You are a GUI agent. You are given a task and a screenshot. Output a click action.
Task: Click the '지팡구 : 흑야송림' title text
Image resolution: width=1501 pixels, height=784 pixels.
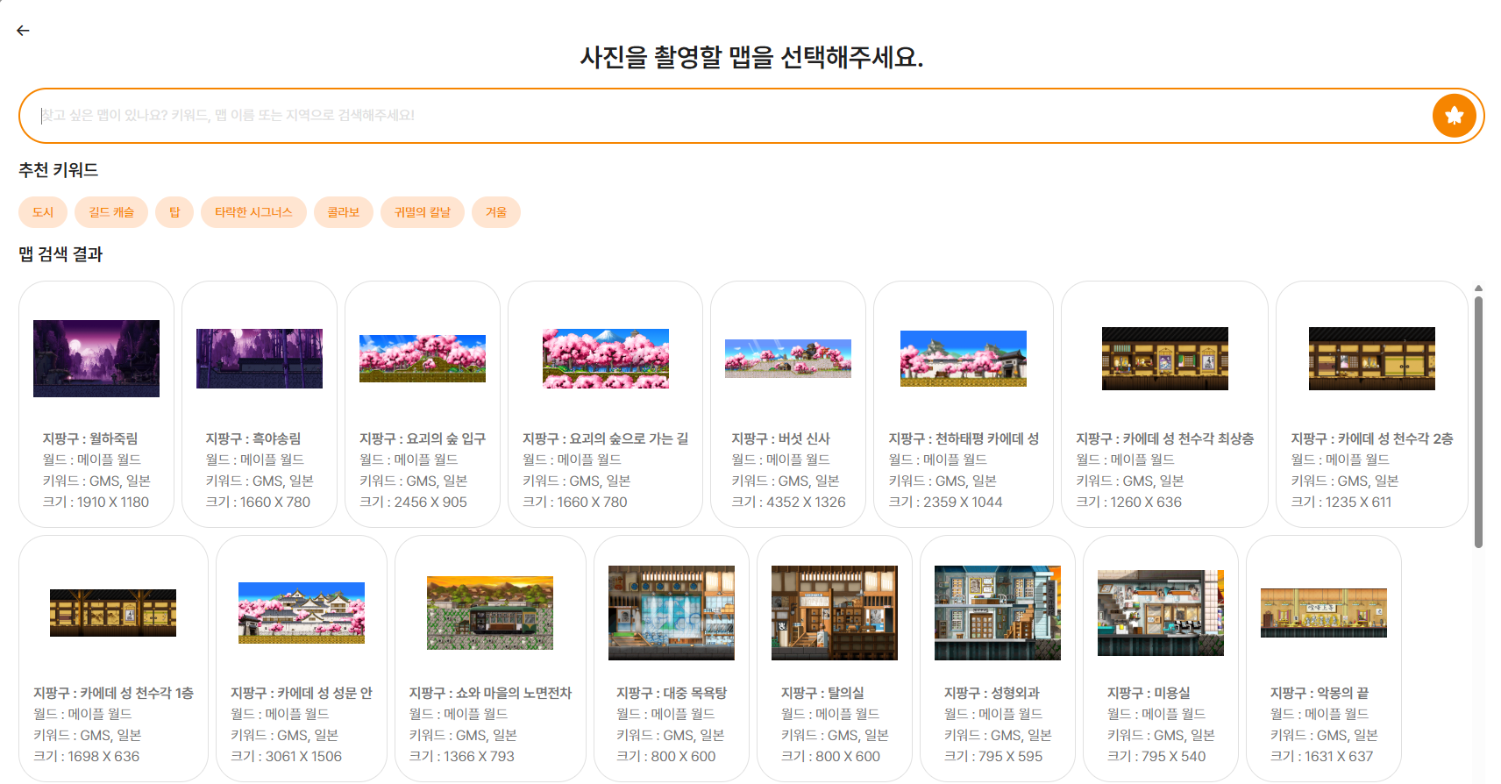click(253, 438)
